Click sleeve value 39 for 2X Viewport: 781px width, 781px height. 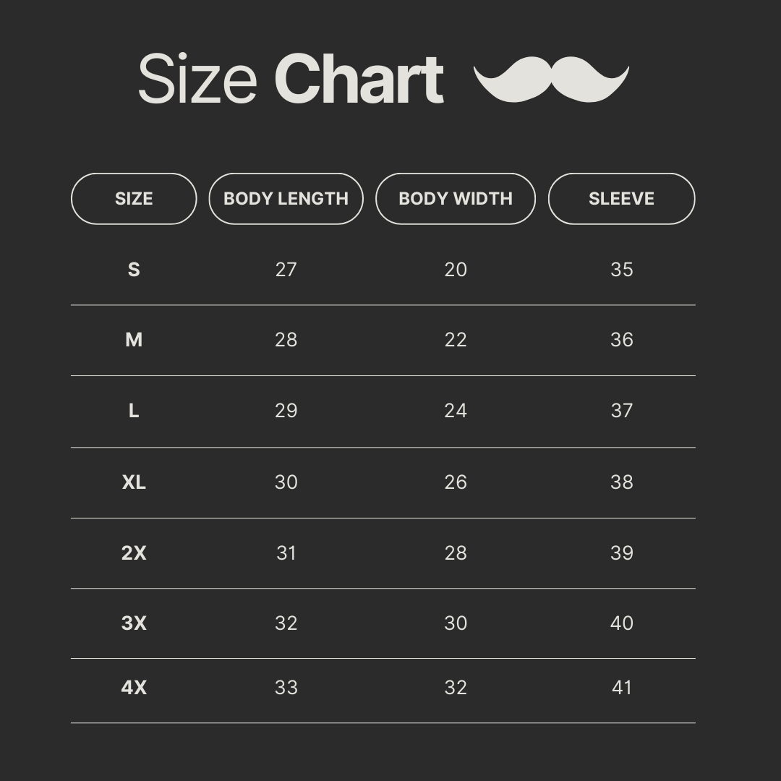(x=622, y=553)
